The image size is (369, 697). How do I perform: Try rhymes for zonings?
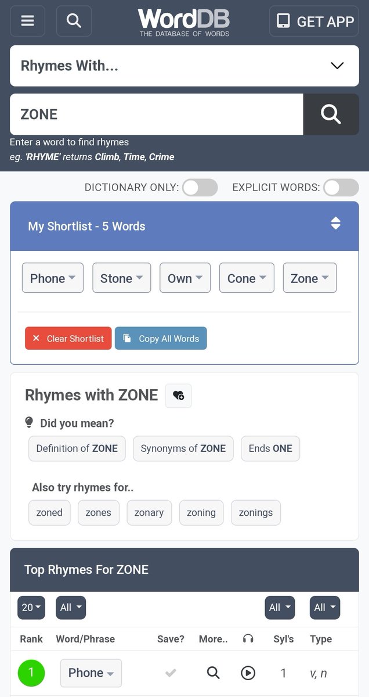tap(256, 513)
